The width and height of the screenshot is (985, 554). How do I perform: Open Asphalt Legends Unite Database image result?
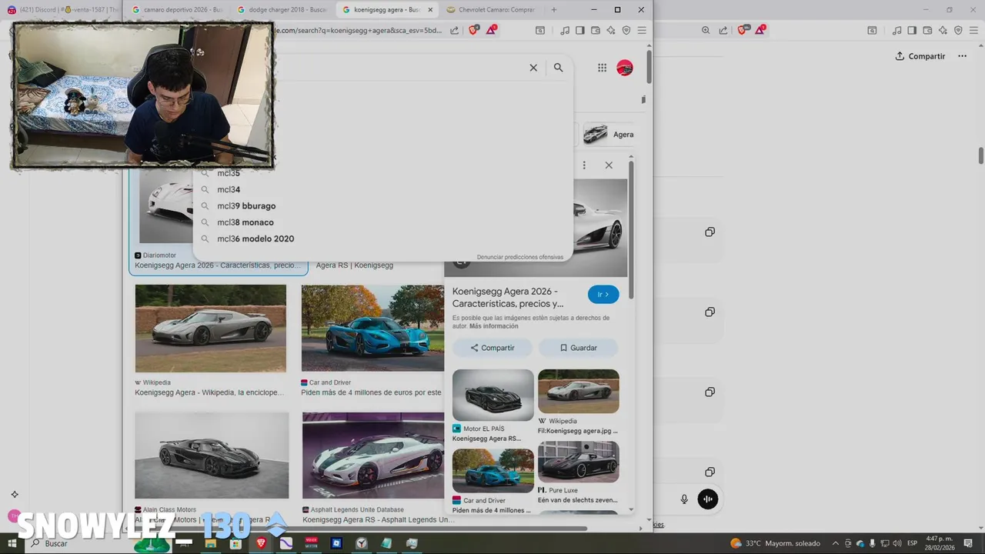click(x=373, y=455)
